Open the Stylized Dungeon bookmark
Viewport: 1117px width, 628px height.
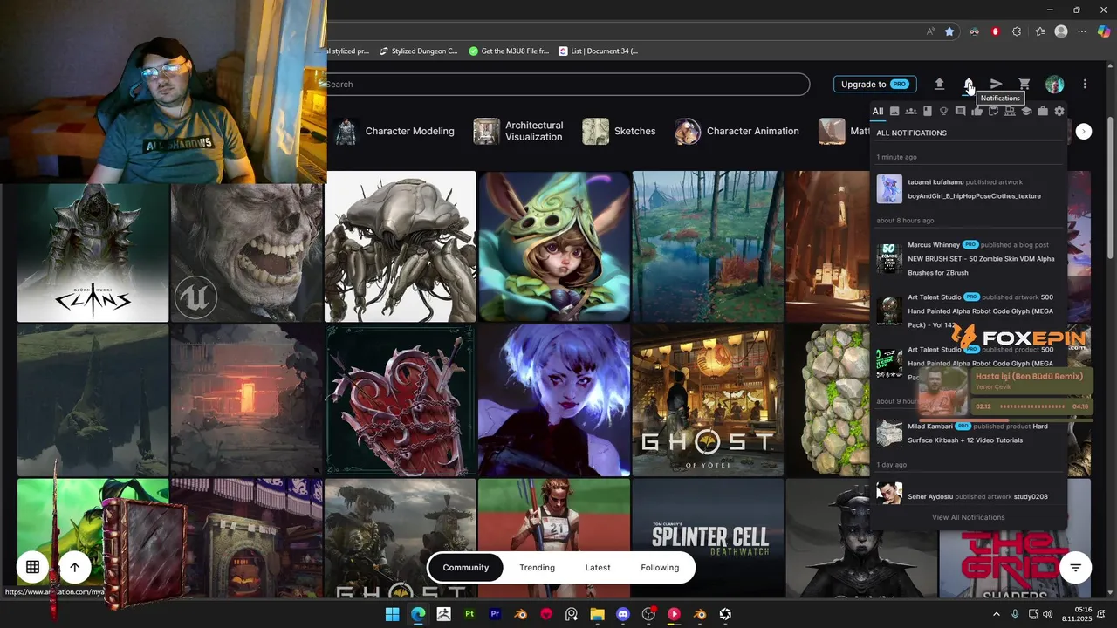coord(418,51)
